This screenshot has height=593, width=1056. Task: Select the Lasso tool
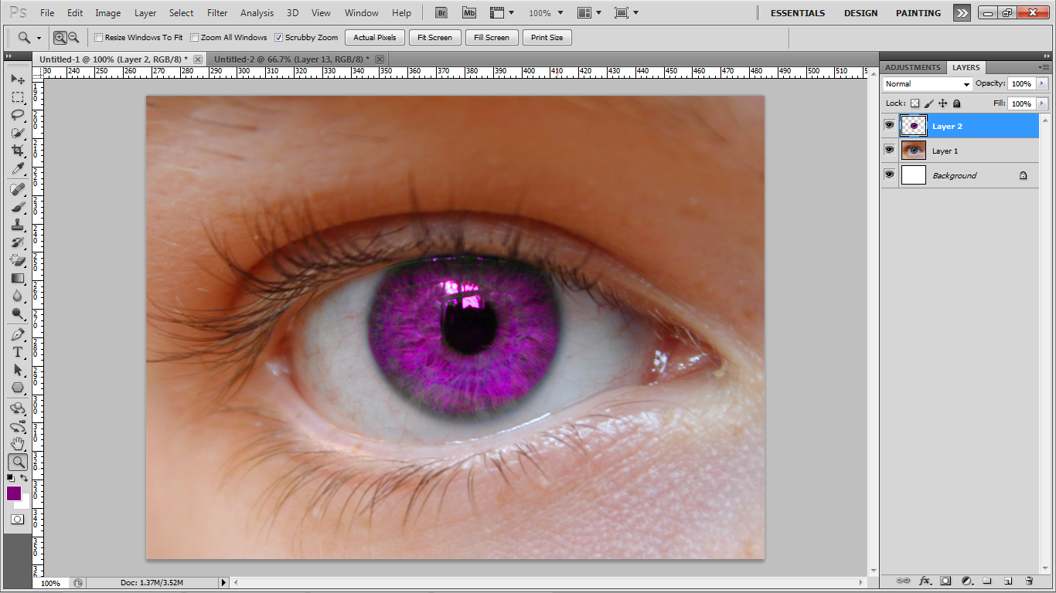point(17,115)
